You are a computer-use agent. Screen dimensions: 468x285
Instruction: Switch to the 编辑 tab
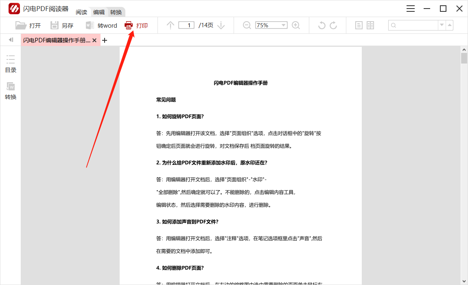pos(98,12)
